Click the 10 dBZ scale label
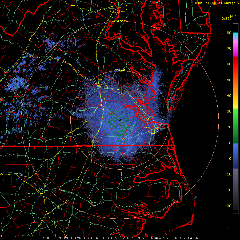Viewport: 240px width, 240px height. tap(229, 143)
